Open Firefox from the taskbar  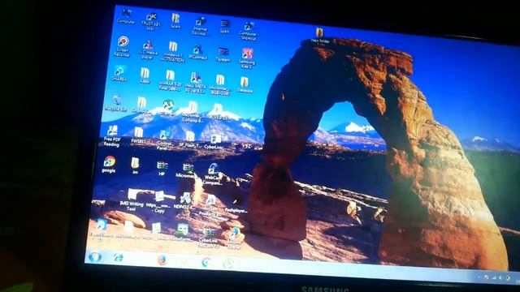pyautogui.click(x=162, y=260)
